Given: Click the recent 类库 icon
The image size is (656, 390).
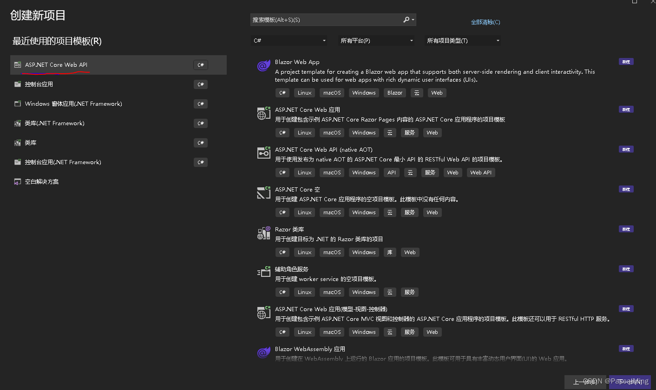Looking at the screenshot, I should [x=18, y=143].
